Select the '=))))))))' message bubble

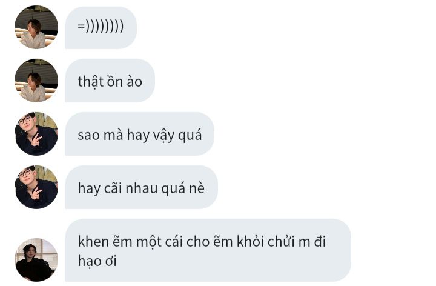point(101,27)
